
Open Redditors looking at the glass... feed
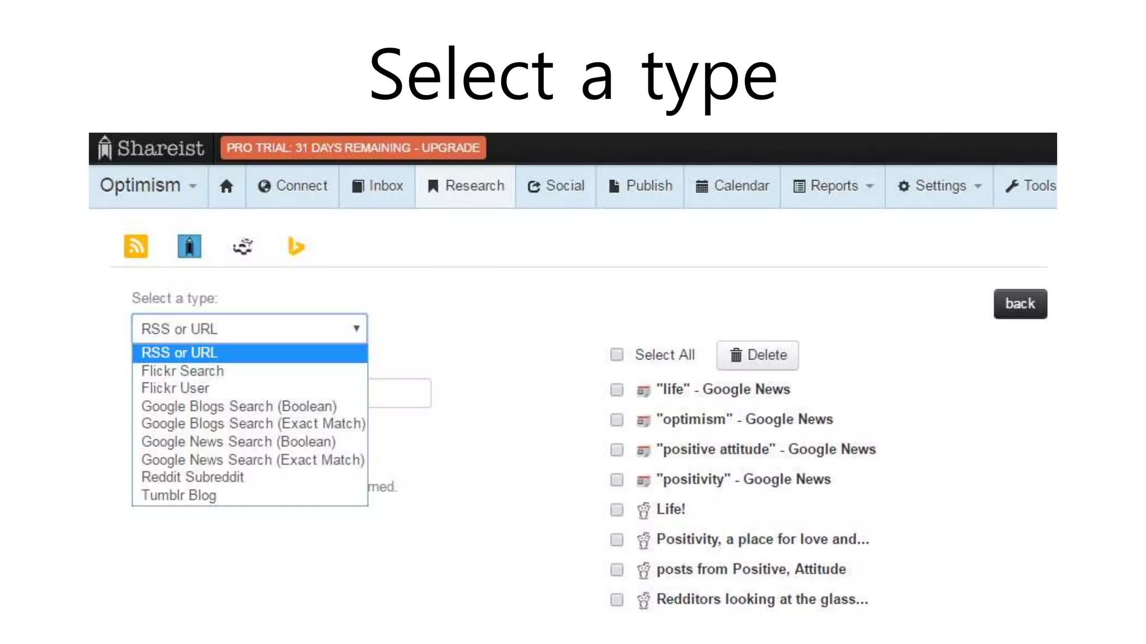(x=762, y=600)
